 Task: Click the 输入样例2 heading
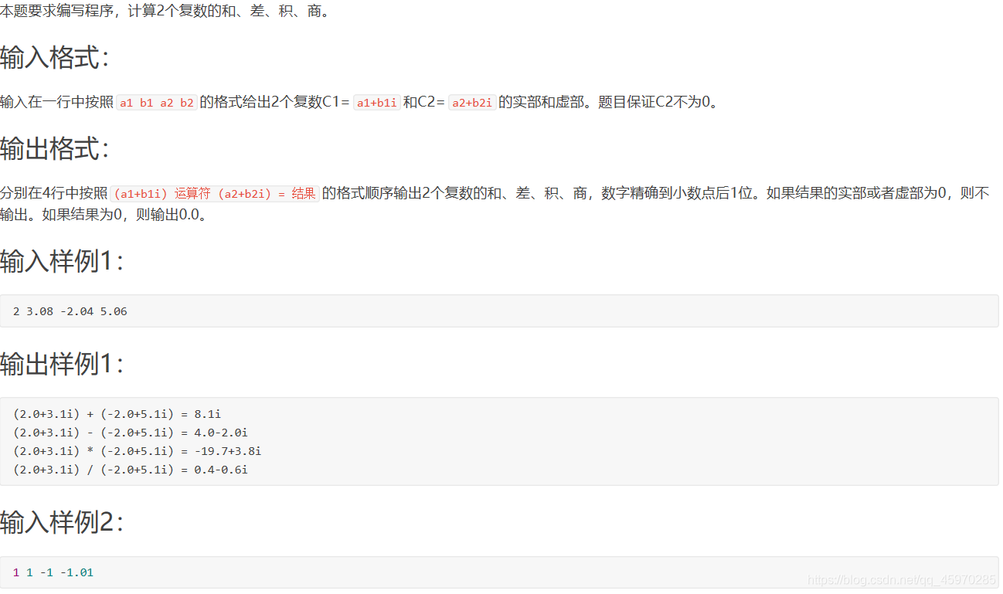pos(63,523)
